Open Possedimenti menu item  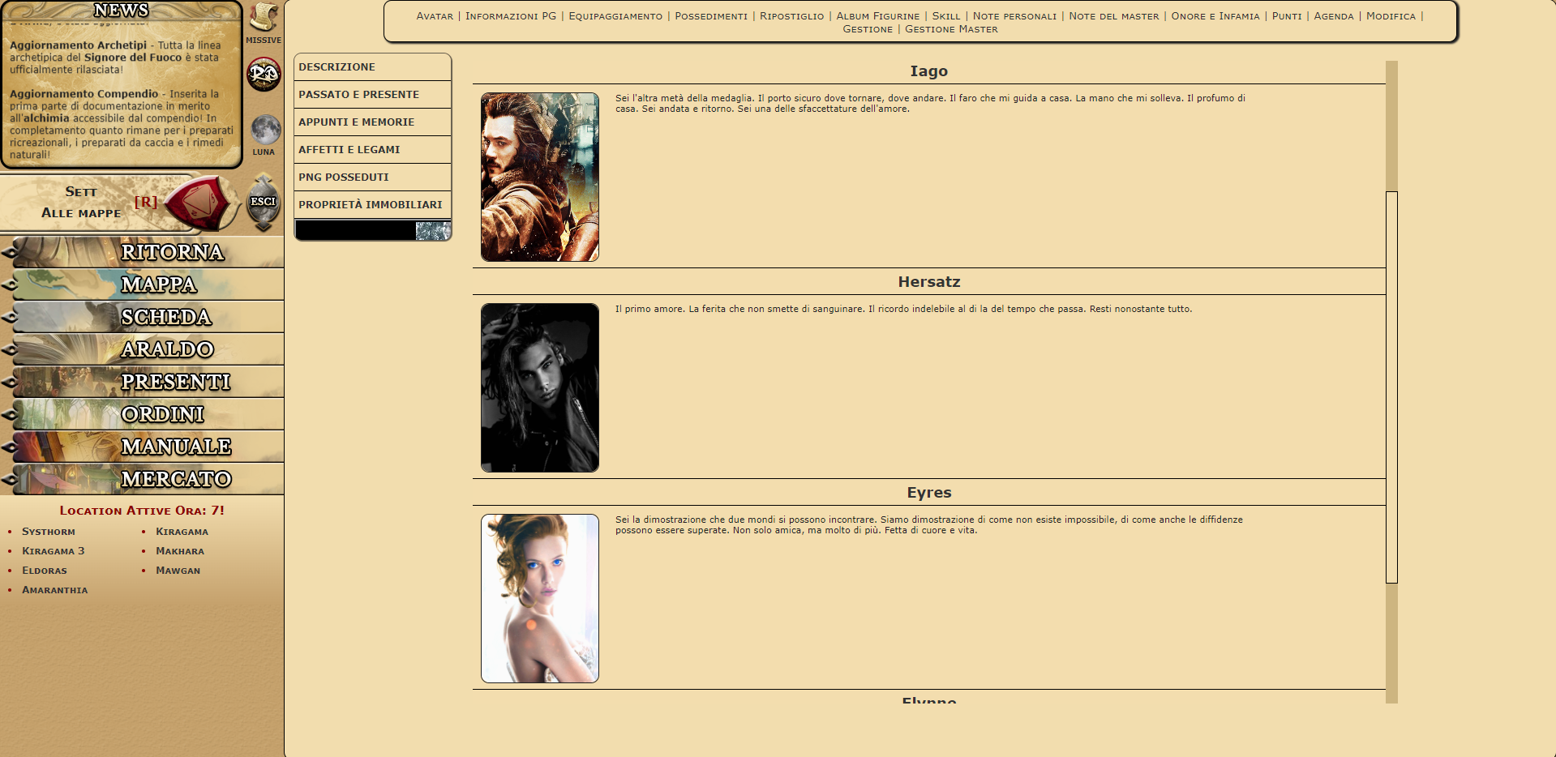[x=711, y=16]
